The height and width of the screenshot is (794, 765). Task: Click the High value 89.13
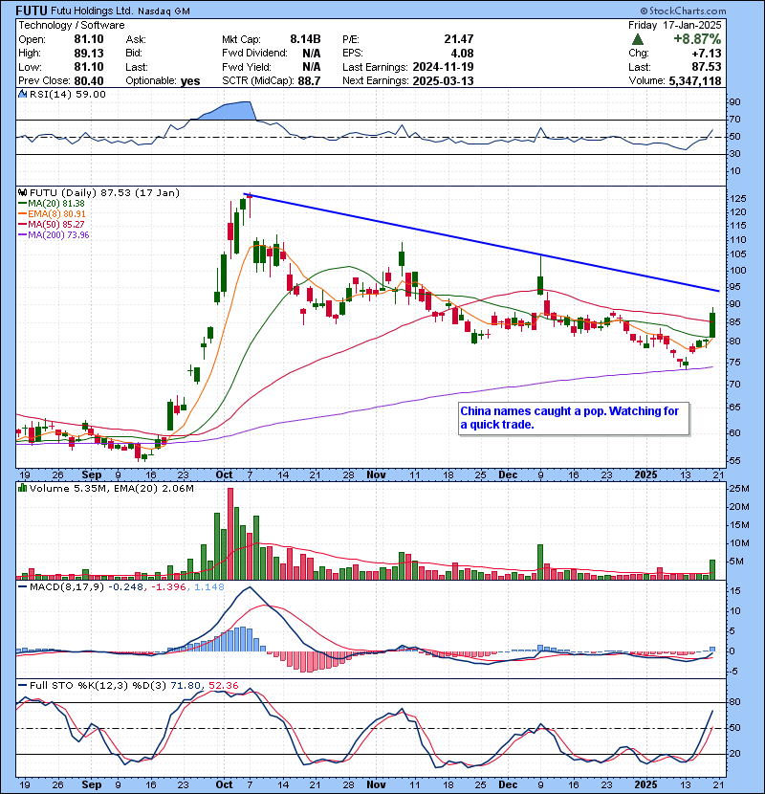[x=89, y=54]
